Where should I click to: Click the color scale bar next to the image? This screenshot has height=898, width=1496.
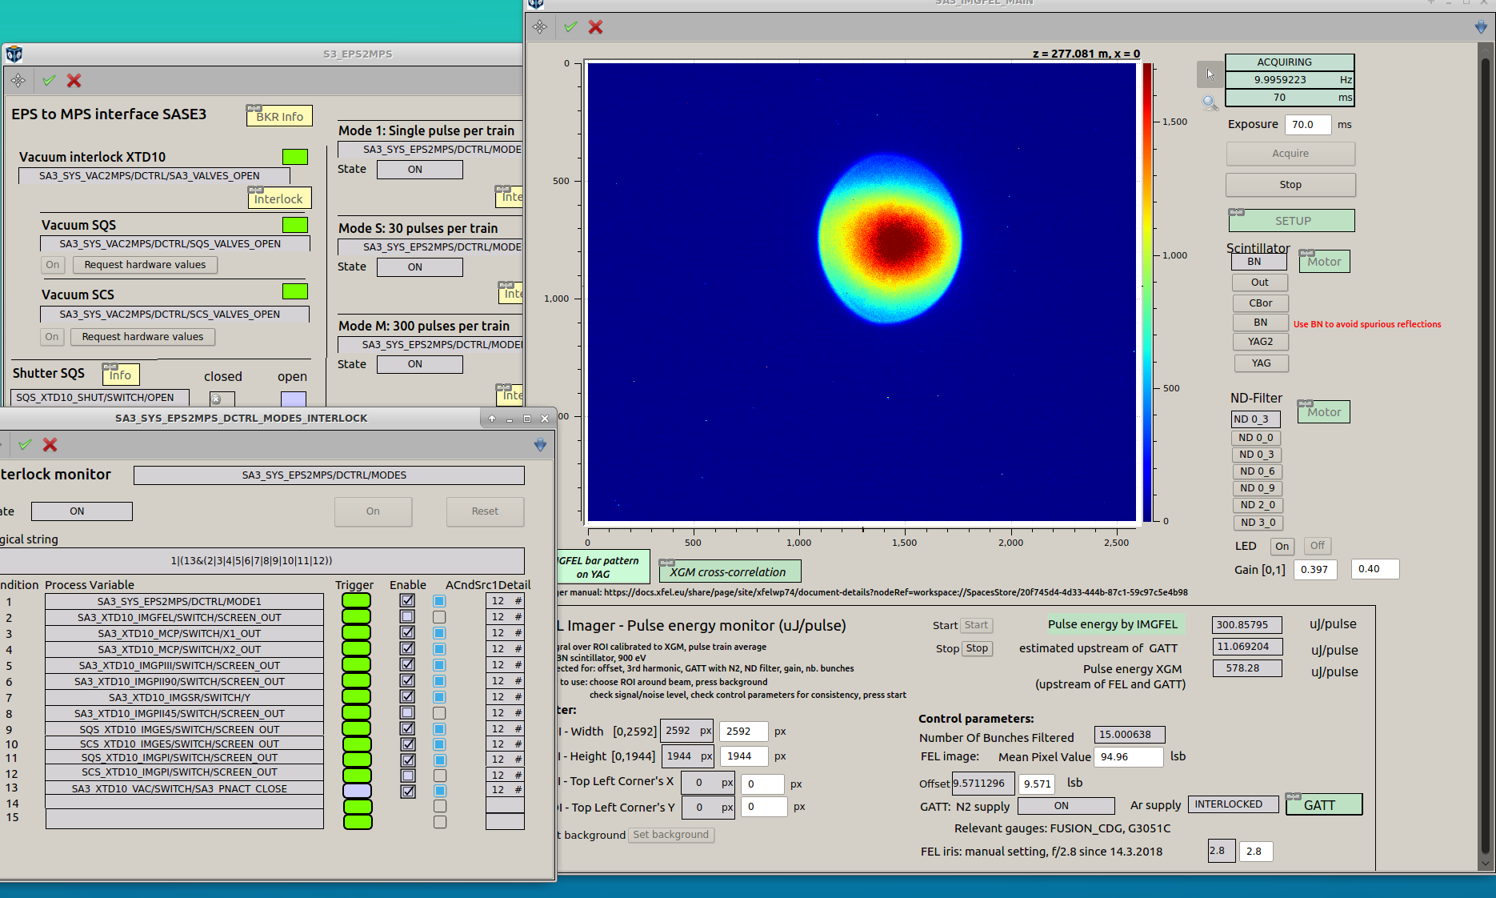[1147, 292]
